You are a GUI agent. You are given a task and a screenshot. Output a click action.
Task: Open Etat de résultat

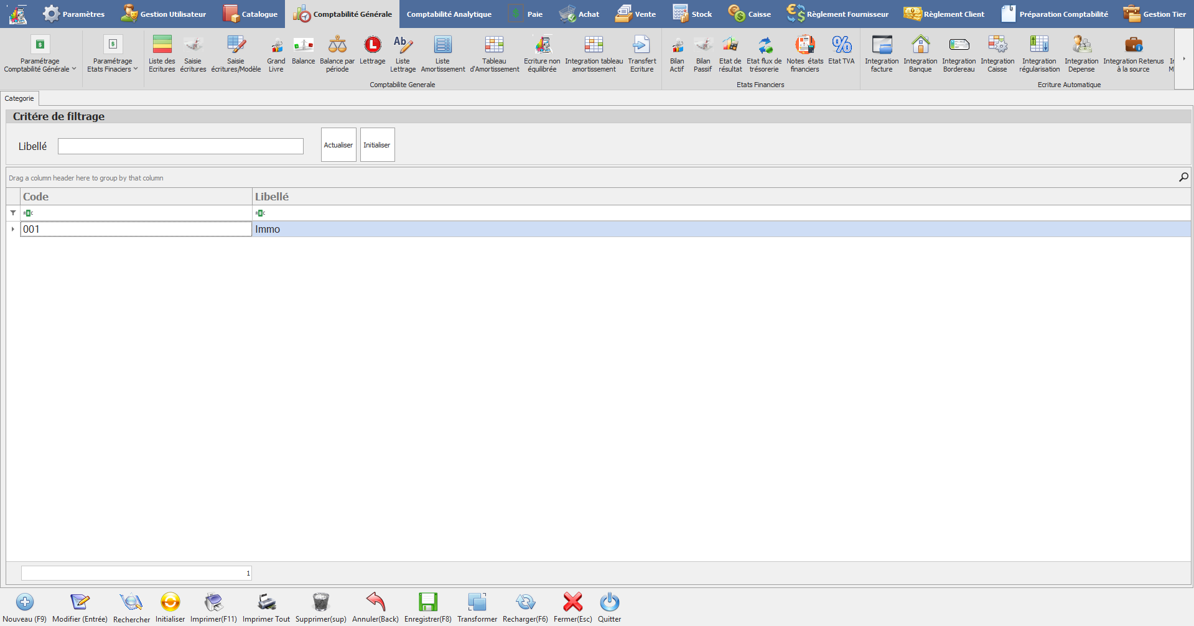(730, 54)
